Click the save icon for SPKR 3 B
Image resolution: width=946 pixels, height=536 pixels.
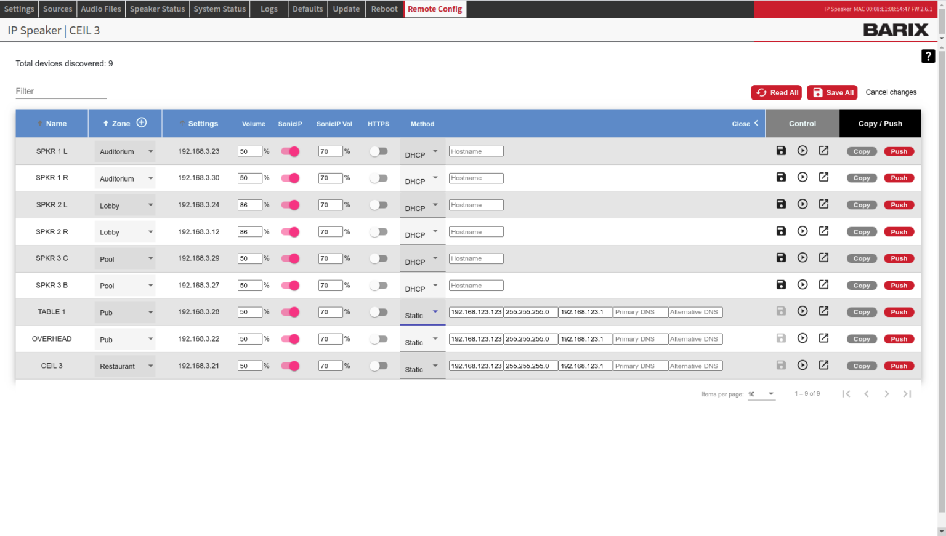click(x=781, y=285)
